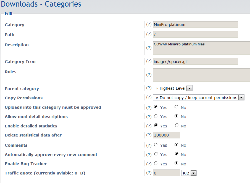Image resolution: width=250 pixels, height=183 pixels.
Task: Open the Parent category dropdown
Action: [x=173, y=88]
